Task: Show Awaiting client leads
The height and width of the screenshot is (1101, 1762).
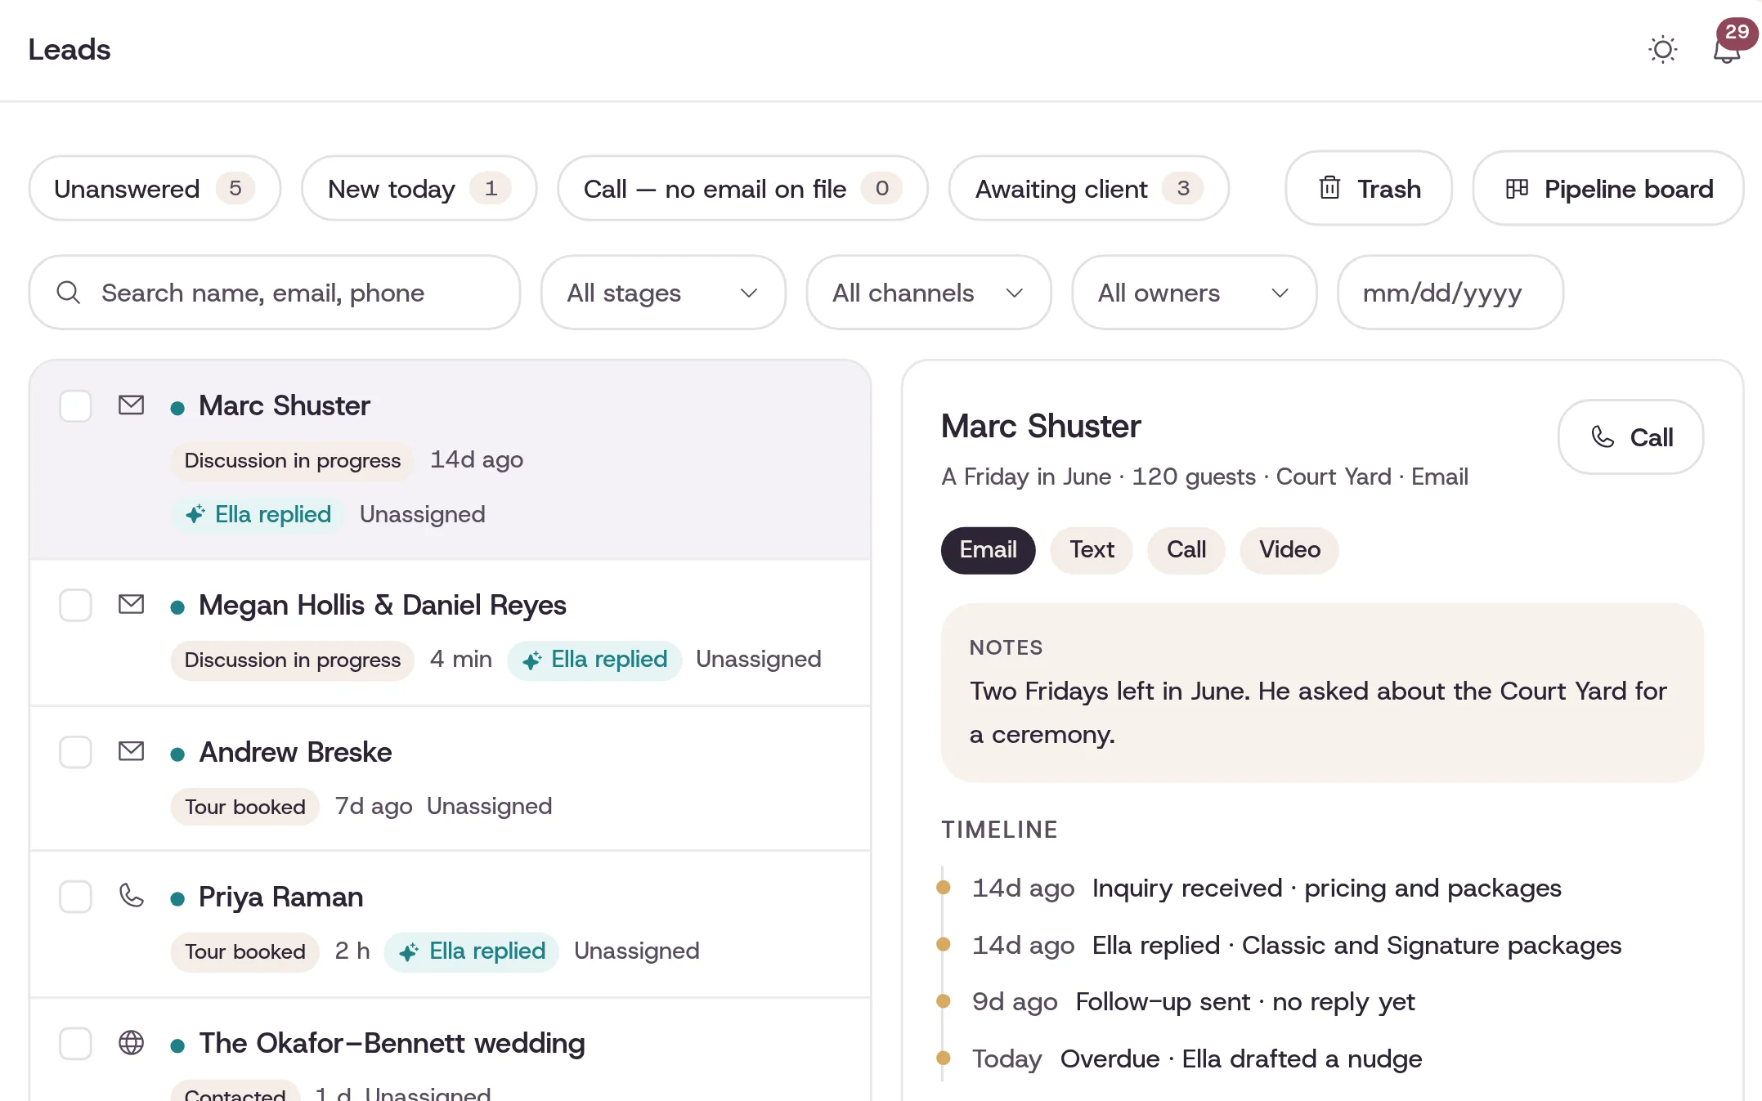Action: click(x=1089, y=188)
